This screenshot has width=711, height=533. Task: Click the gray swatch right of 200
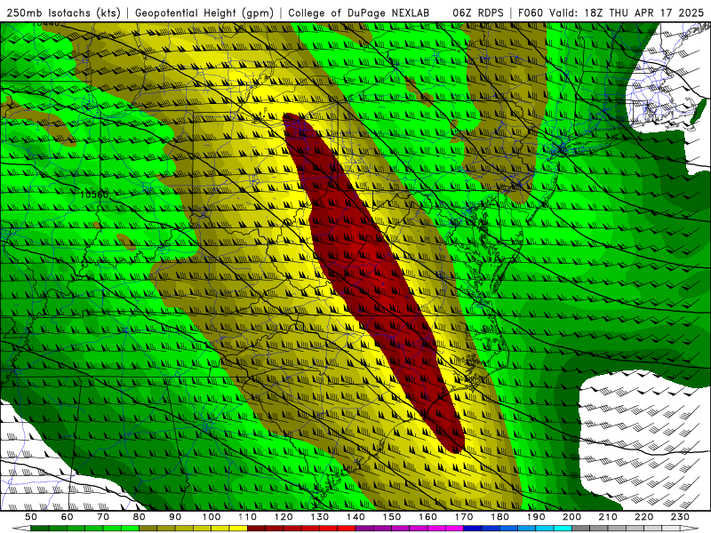[x=581, y=529]
